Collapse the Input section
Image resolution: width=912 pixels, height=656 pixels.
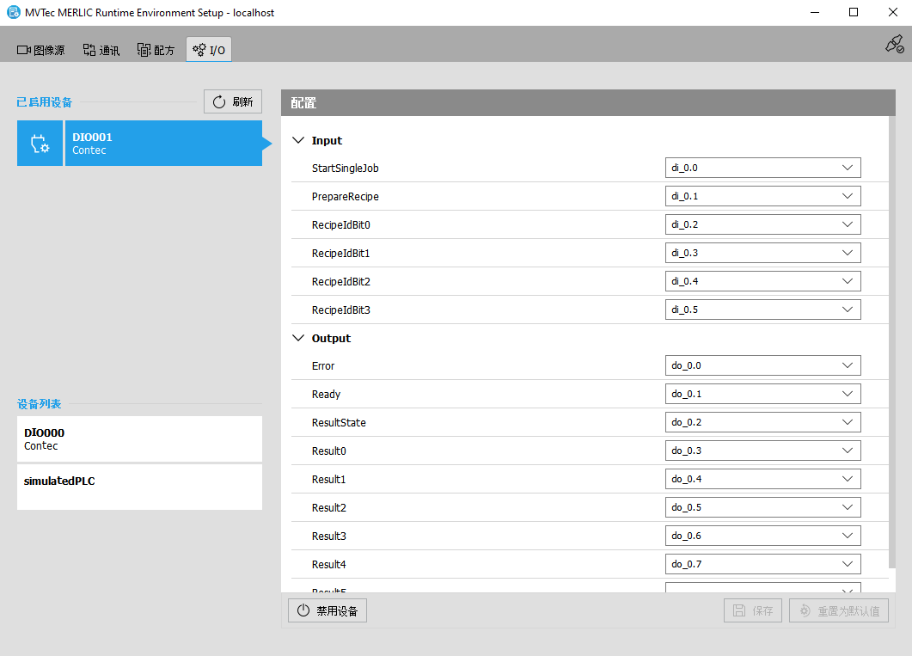[299, 140]
